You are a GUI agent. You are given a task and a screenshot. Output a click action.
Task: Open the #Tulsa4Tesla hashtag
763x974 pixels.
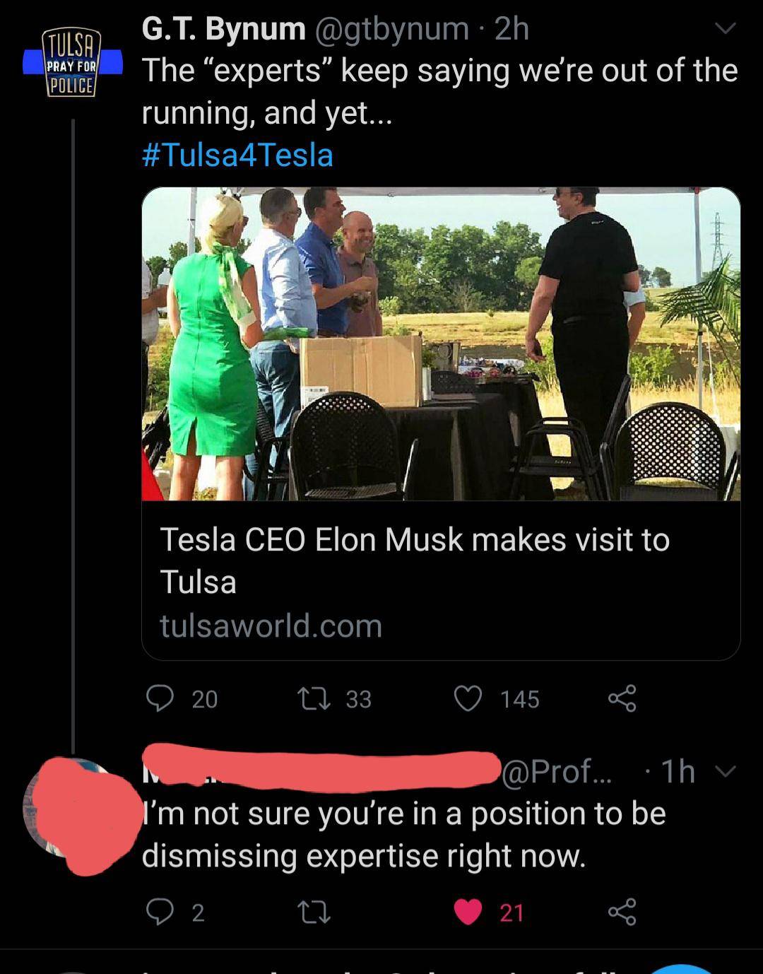(237, 156)
